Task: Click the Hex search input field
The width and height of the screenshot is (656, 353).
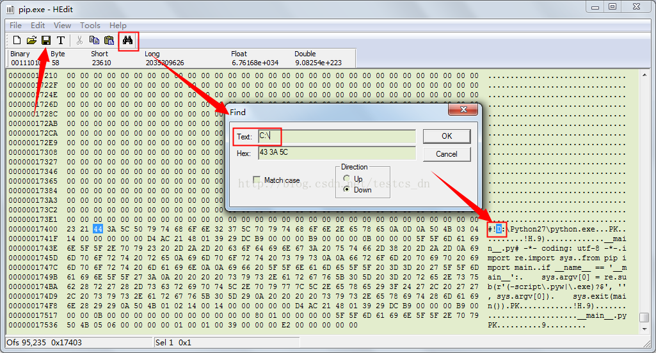Action: [x=336, y=153]
